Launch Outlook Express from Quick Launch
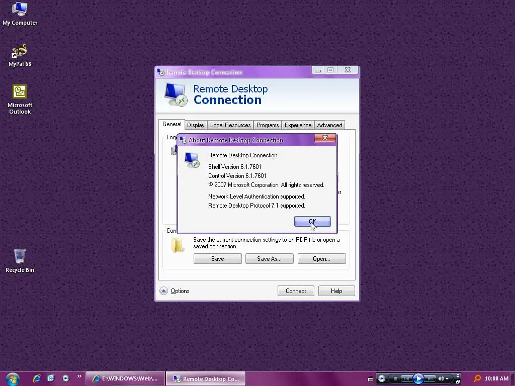The width and height of the screenshot is (515, 386). [x=51, y=378]
